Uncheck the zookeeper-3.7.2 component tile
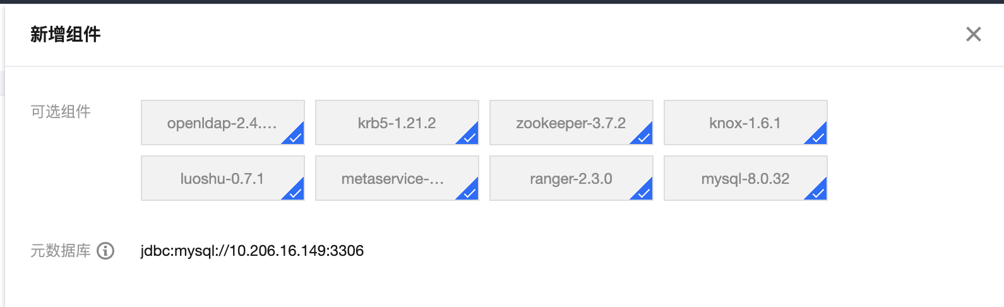 (571, 123)
